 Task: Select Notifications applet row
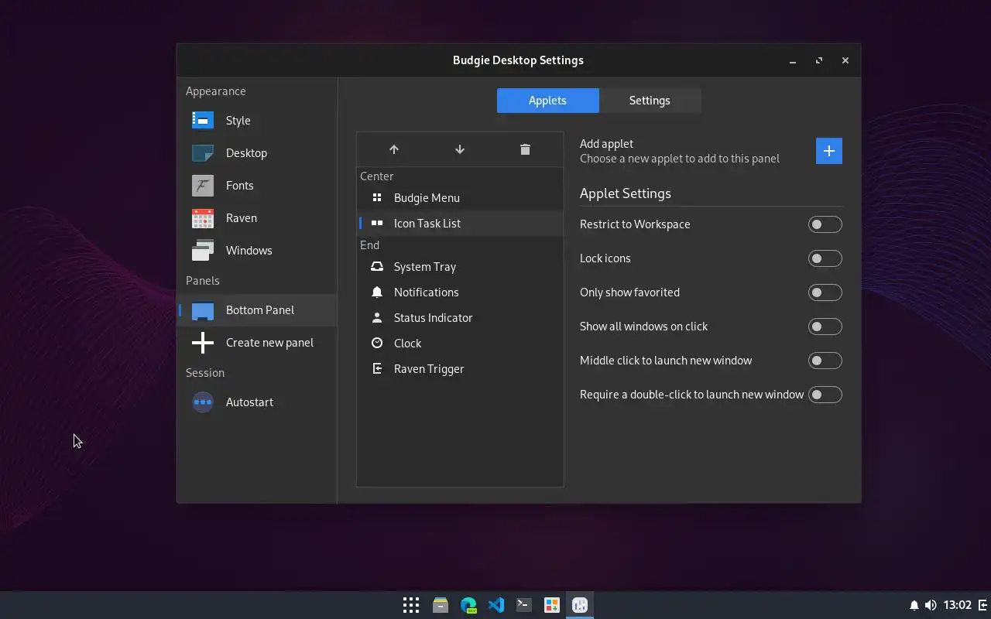click(460, 292)
